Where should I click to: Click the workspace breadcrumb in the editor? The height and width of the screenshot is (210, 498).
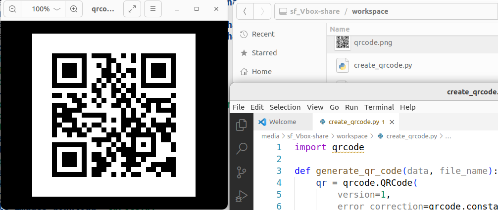pyautogui.click(x=351, y=136)
